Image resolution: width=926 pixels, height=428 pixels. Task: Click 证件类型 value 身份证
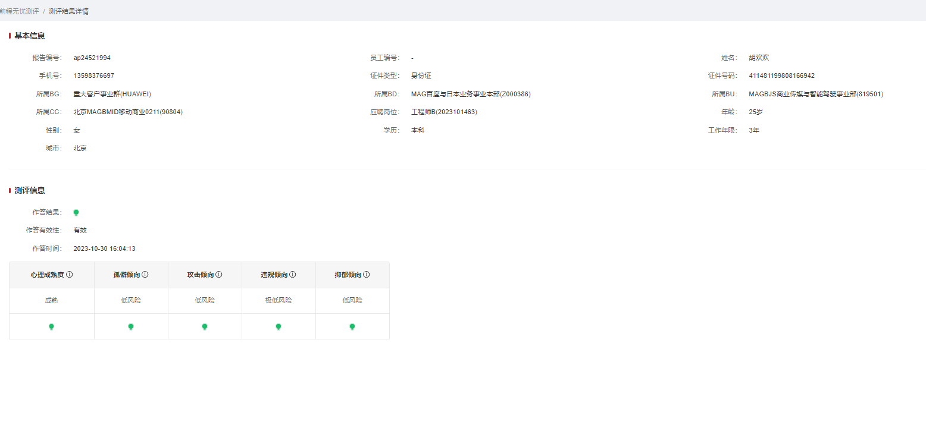click(421, 75)
